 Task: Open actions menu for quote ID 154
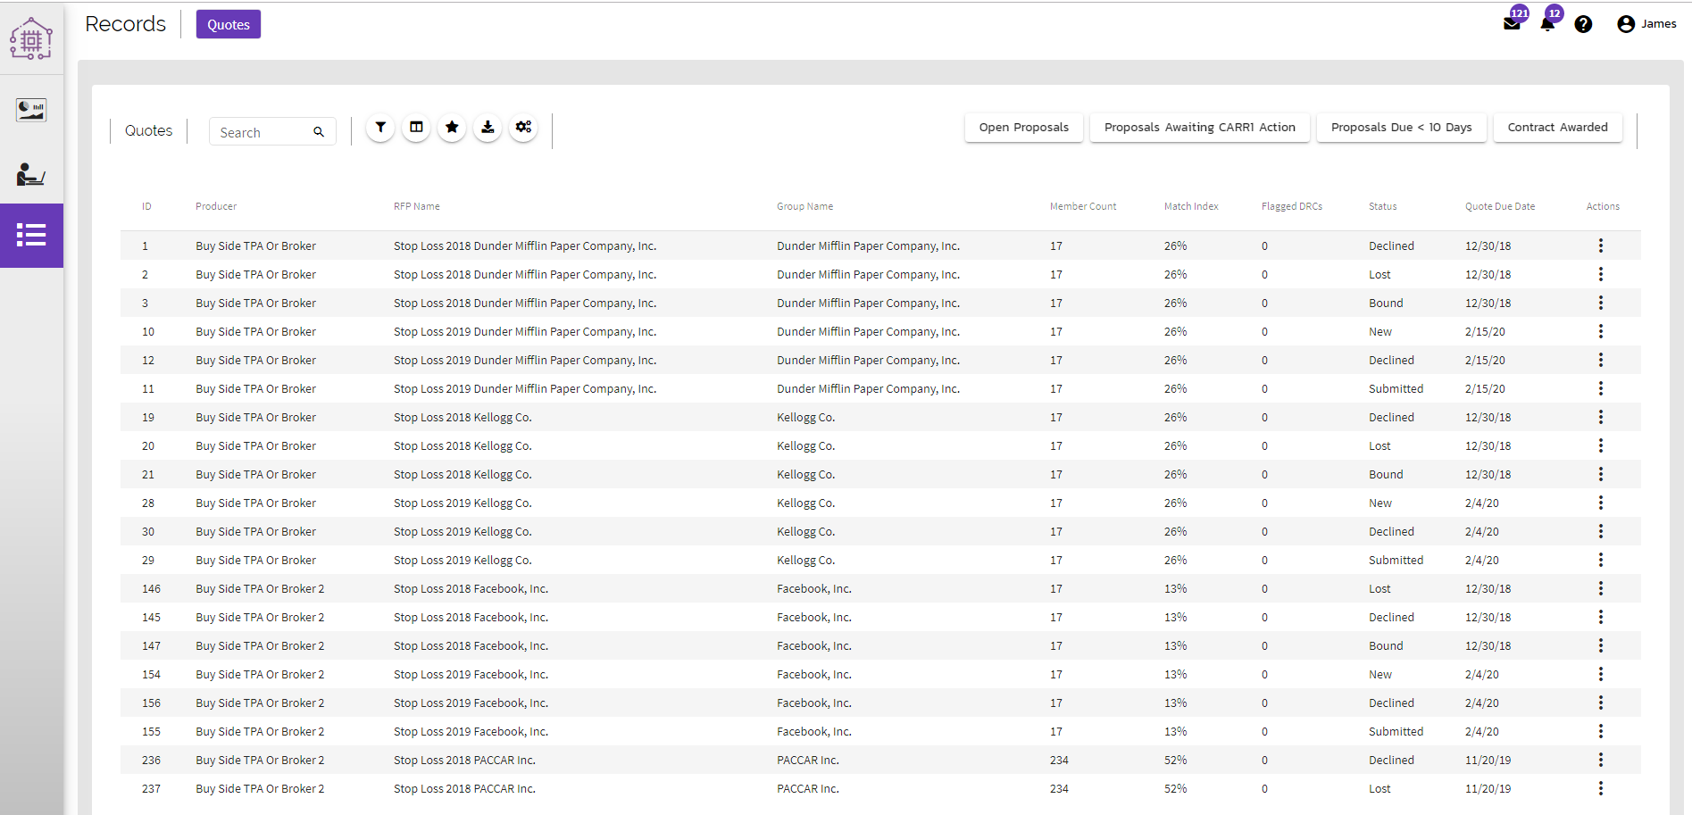(x=1601, y=674)
